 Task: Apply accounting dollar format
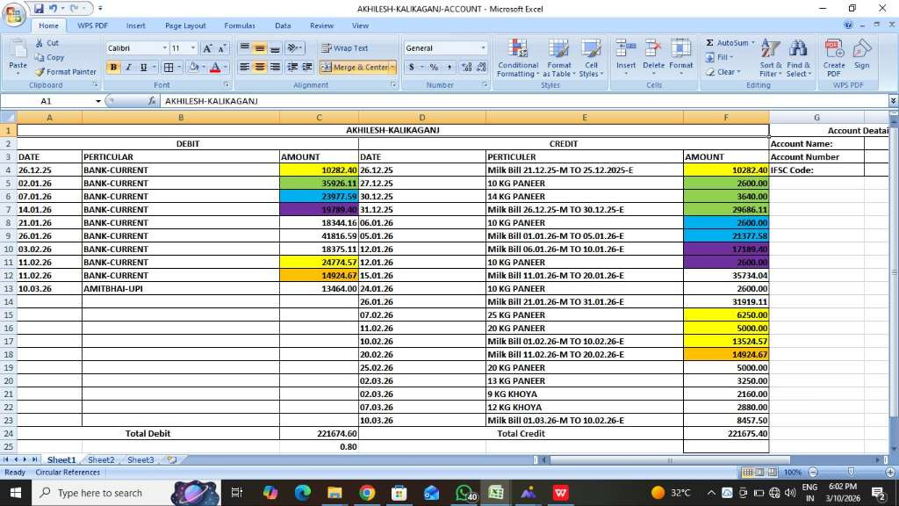pos(411,67)
